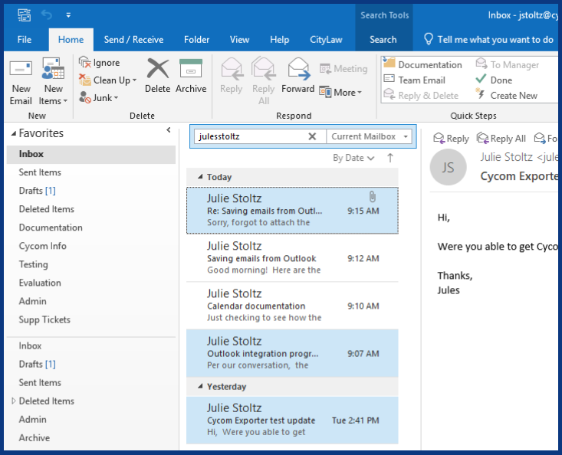Viewport: 562px width, 455px height.
Task: Open the 'Outlook integration progr...' message
Action: (292, 353)
